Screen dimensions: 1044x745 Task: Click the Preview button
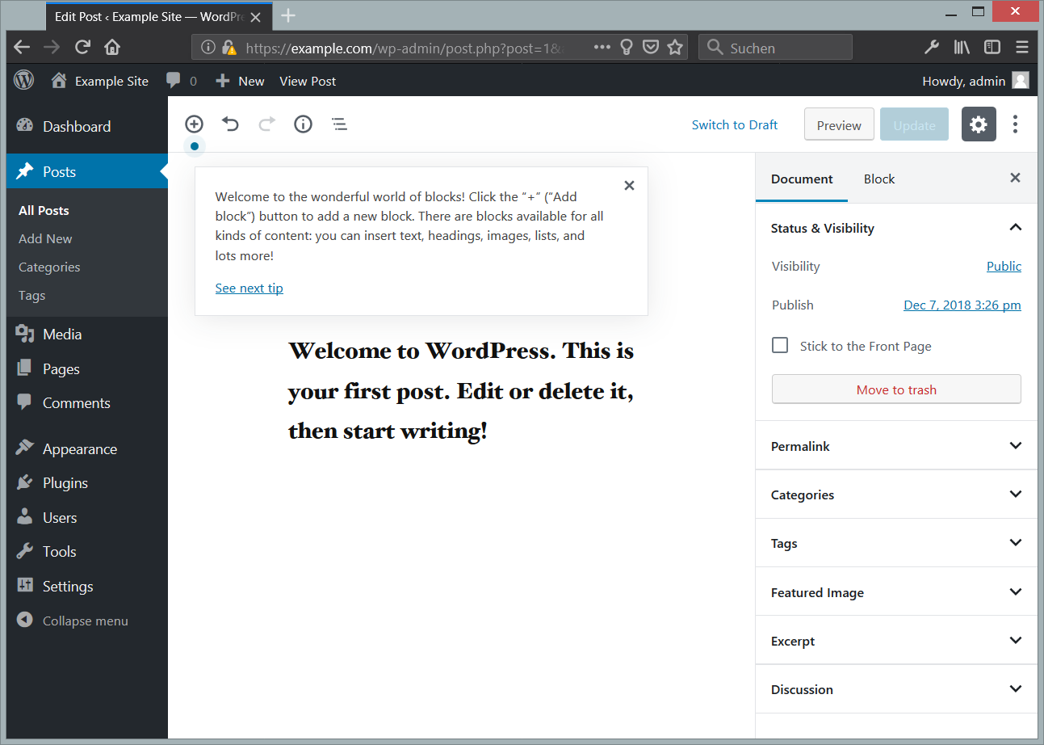pos(838,125)
